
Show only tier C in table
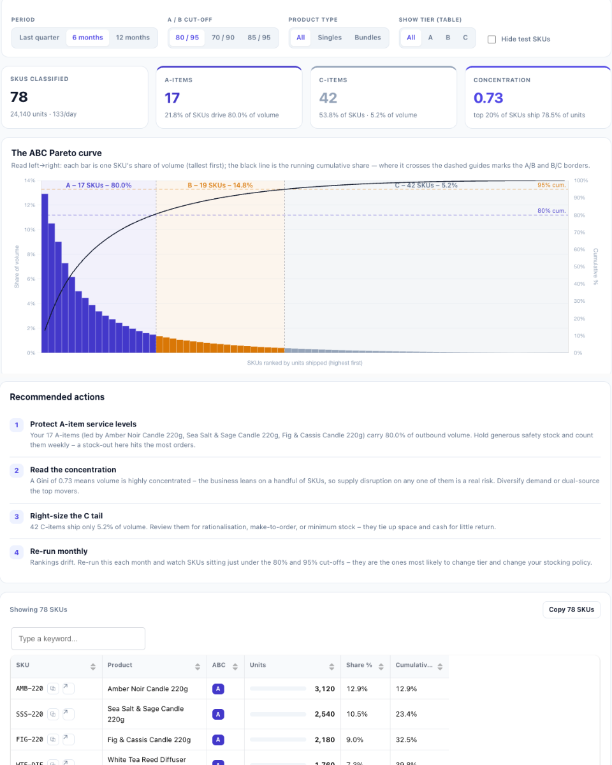pyautogui.click(x=465, y=38)
